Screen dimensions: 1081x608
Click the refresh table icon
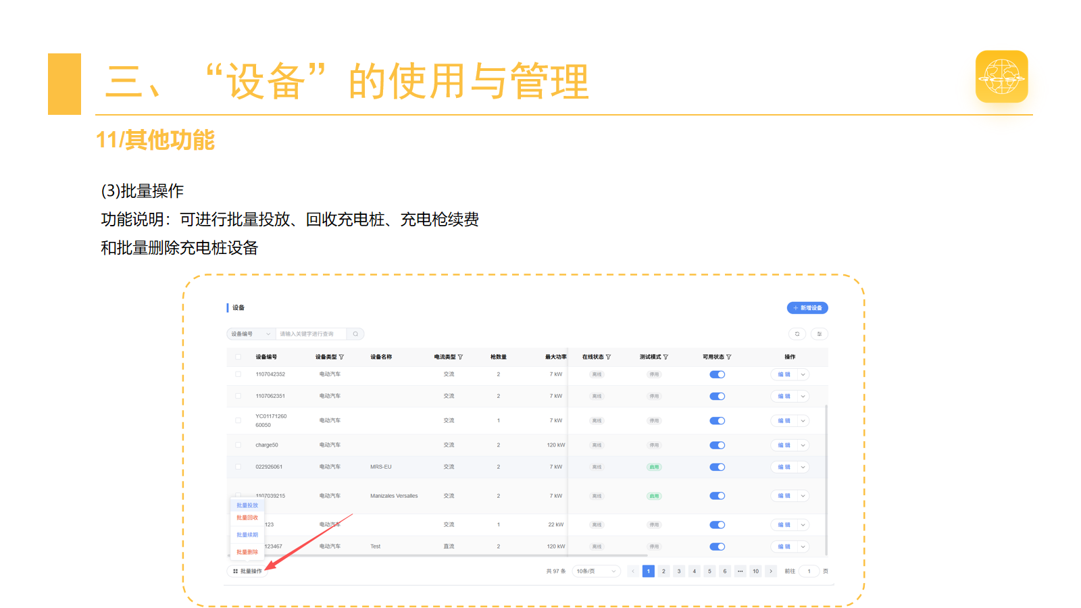coord(797,334)
